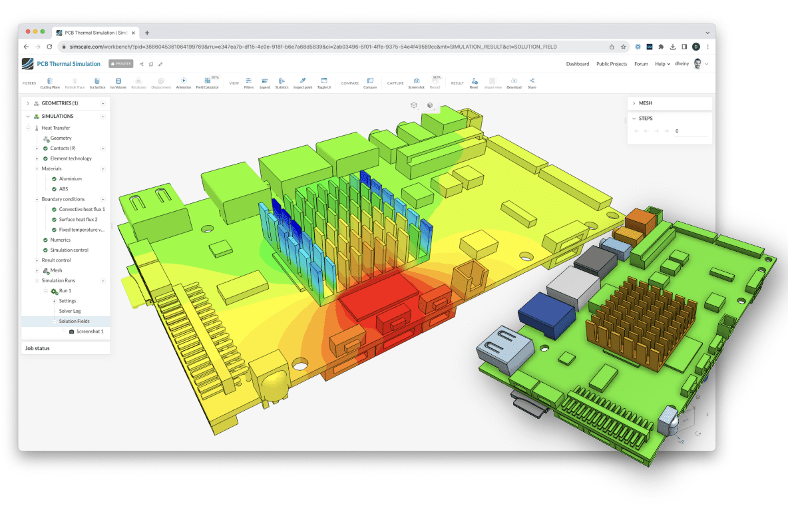Screen dimensions: 788x530
Task: Collapse the STEPS panel
Action: point(634,118)
